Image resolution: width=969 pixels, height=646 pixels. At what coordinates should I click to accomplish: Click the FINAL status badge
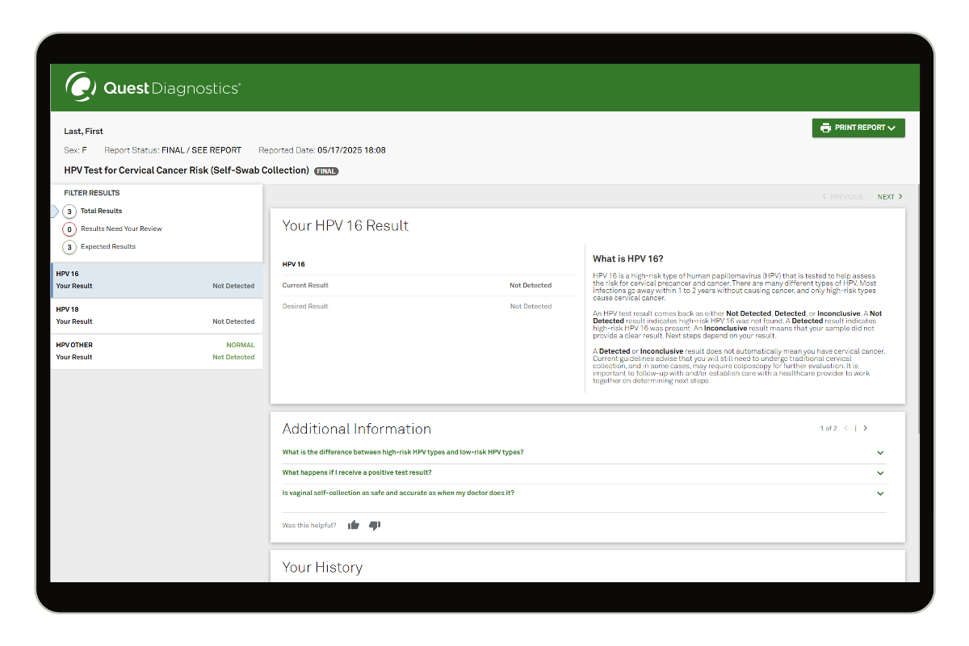tap(325, 171)
